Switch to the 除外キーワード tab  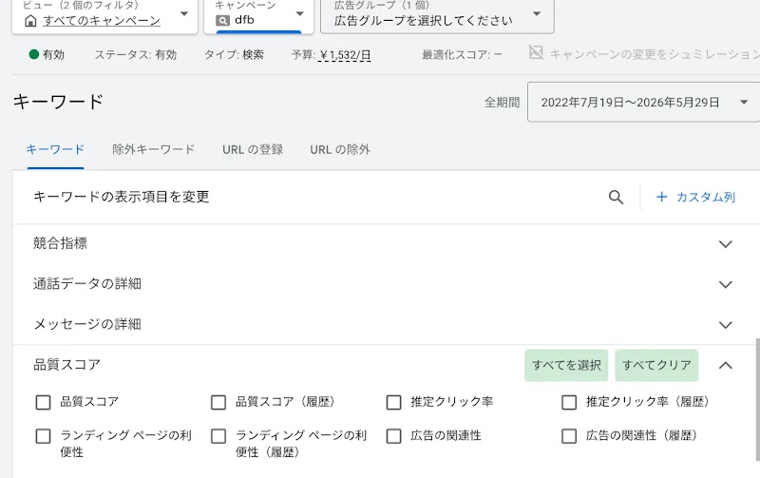pos(153,149)
